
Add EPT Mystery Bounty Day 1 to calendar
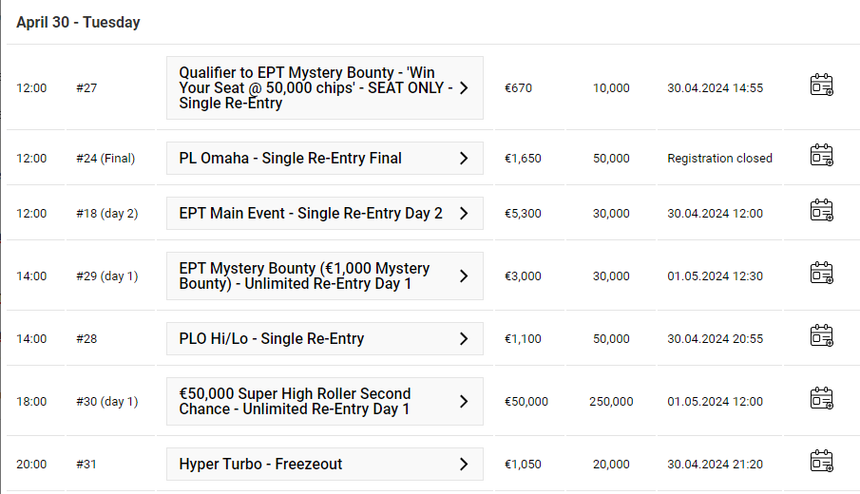tap(822, 273)
